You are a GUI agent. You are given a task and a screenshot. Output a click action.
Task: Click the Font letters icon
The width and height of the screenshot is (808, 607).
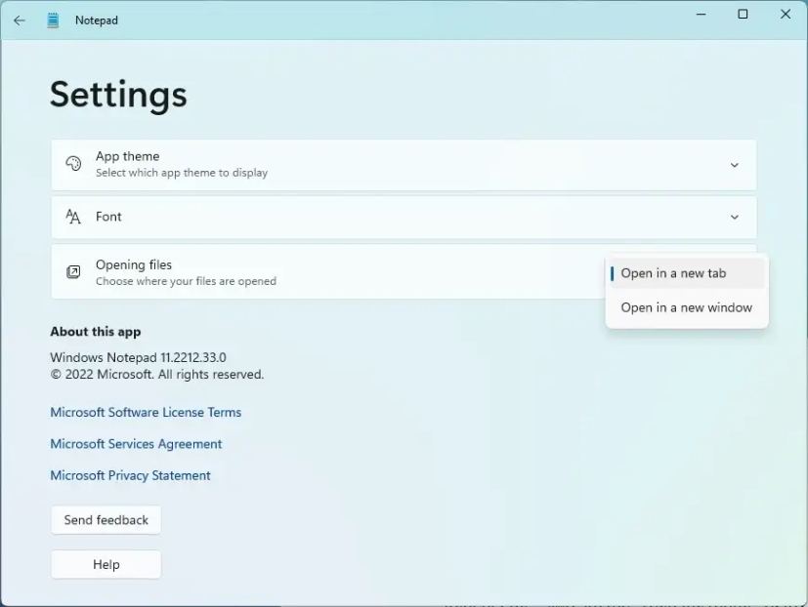pyautogui.click(x=73, y=217)
